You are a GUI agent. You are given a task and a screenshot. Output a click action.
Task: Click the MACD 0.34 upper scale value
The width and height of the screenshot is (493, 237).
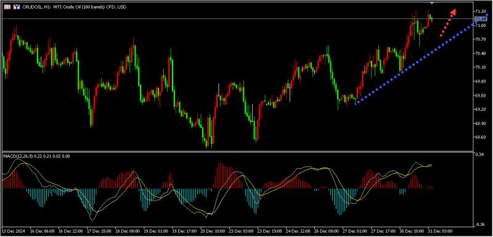pos(480,155)
